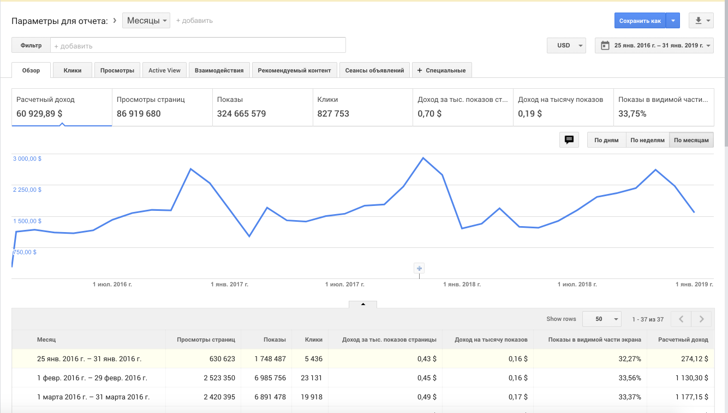
Task: Click the 'Сохранить как' button
Action: click(640, 21)
